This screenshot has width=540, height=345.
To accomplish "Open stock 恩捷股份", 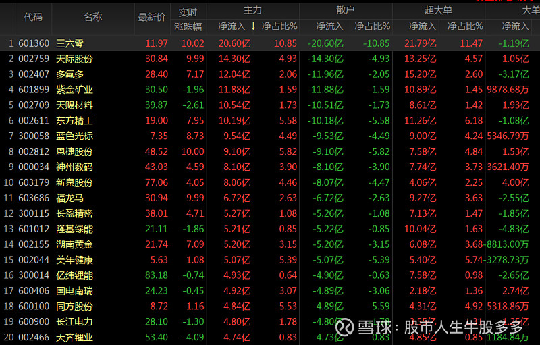I will [75, 151].
